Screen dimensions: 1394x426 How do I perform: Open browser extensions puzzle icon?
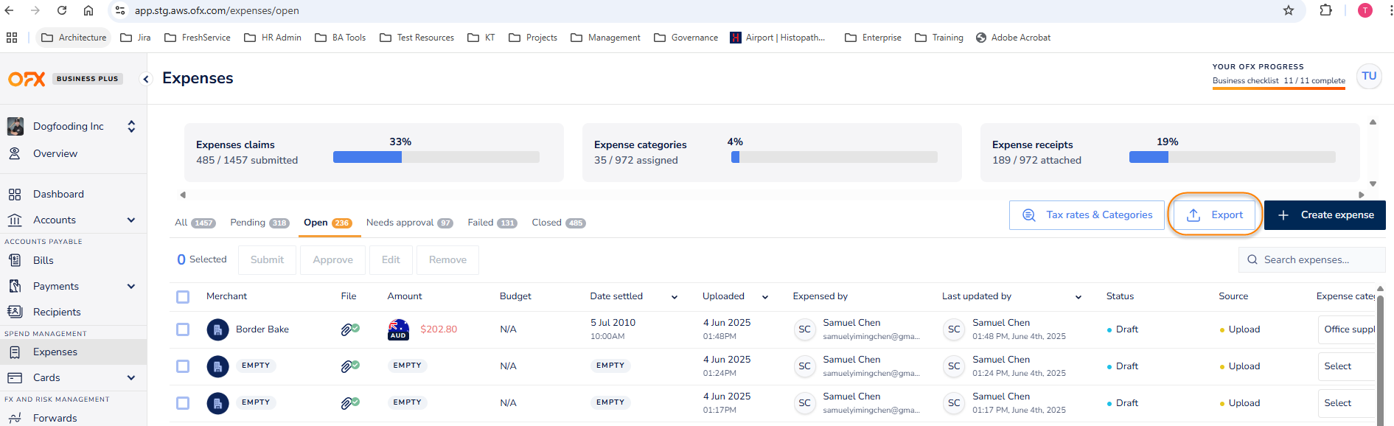click(x=1325, y=10)
